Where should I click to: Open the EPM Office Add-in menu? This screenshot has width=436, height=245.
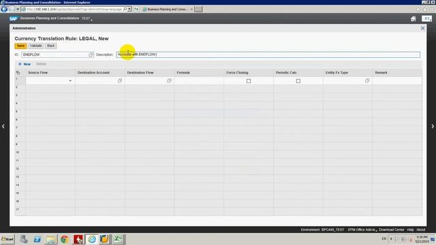click(x=362, y=230)
